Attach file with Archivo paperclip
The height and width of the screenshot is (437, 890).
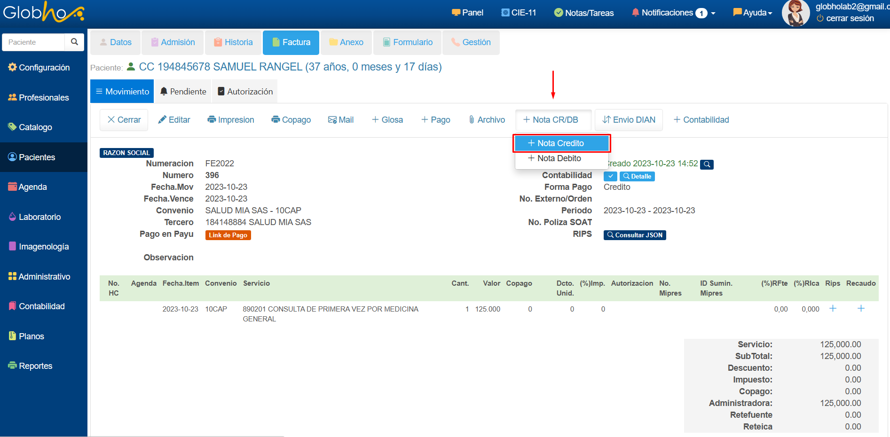[487, 120]
